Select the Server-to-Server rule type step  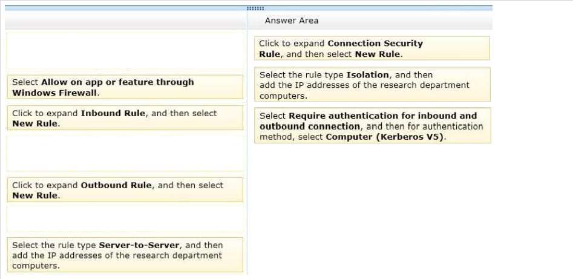click(x=125, y=255)
